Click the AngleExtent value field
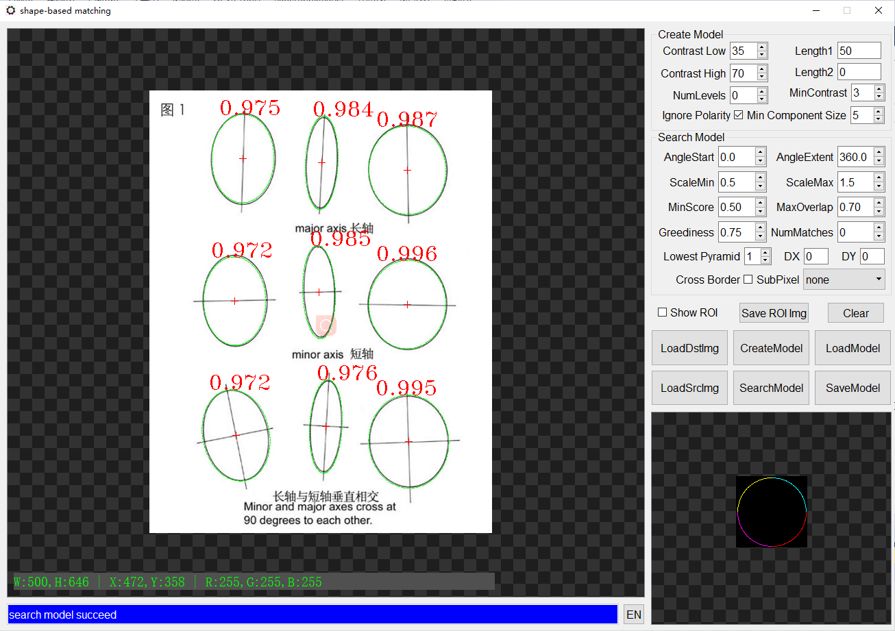 point(856,157)
